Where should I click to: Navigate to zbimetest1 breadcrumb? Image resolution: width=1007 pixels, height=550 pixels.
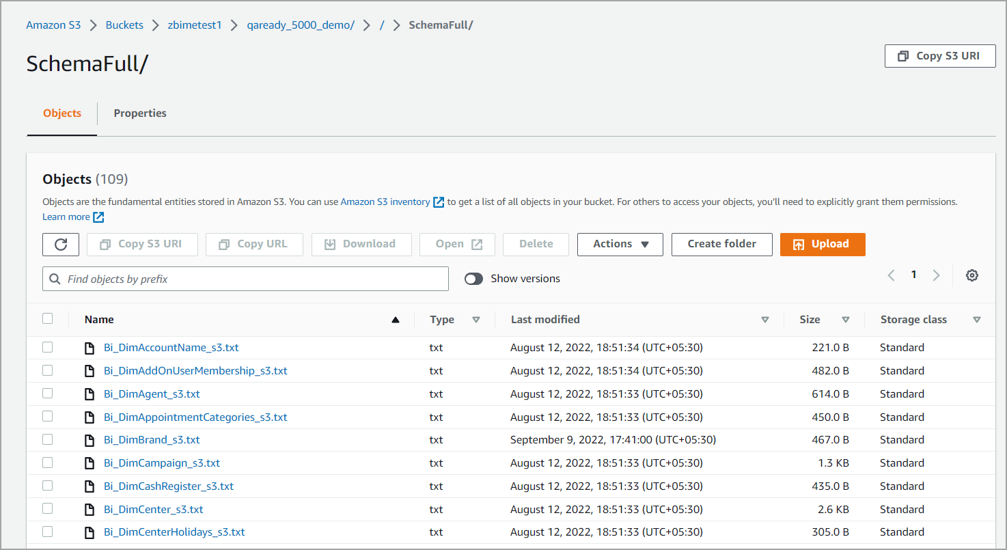[195, 25]
